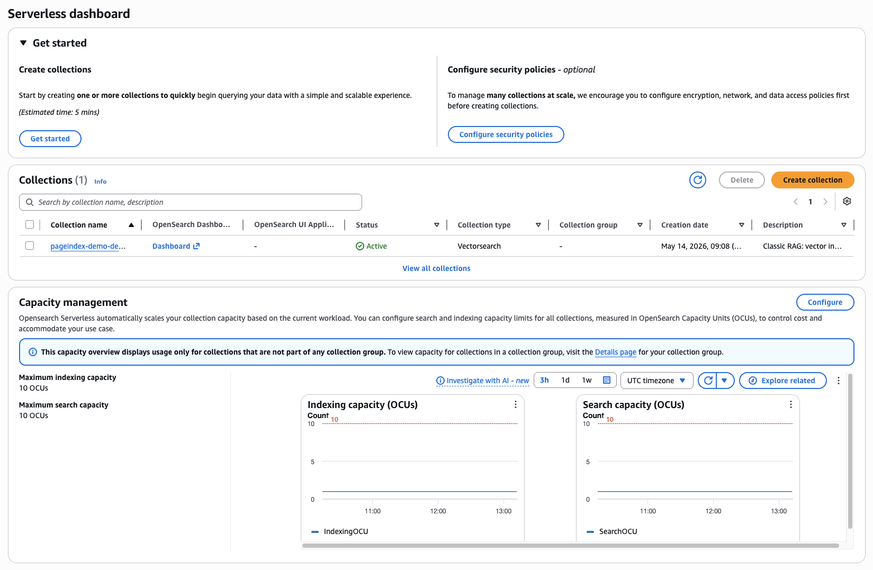Open Collection group column dropdown
873x570 pixels.
pyautogui.click(x=640, y=225)
